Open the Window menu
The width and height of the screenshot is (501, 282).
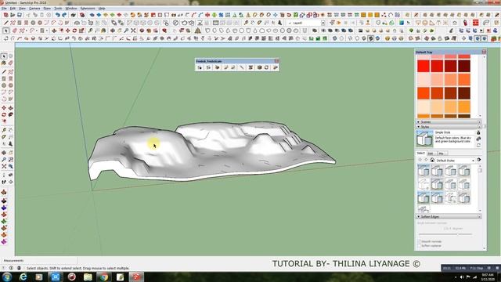click(x=71, y=9)
